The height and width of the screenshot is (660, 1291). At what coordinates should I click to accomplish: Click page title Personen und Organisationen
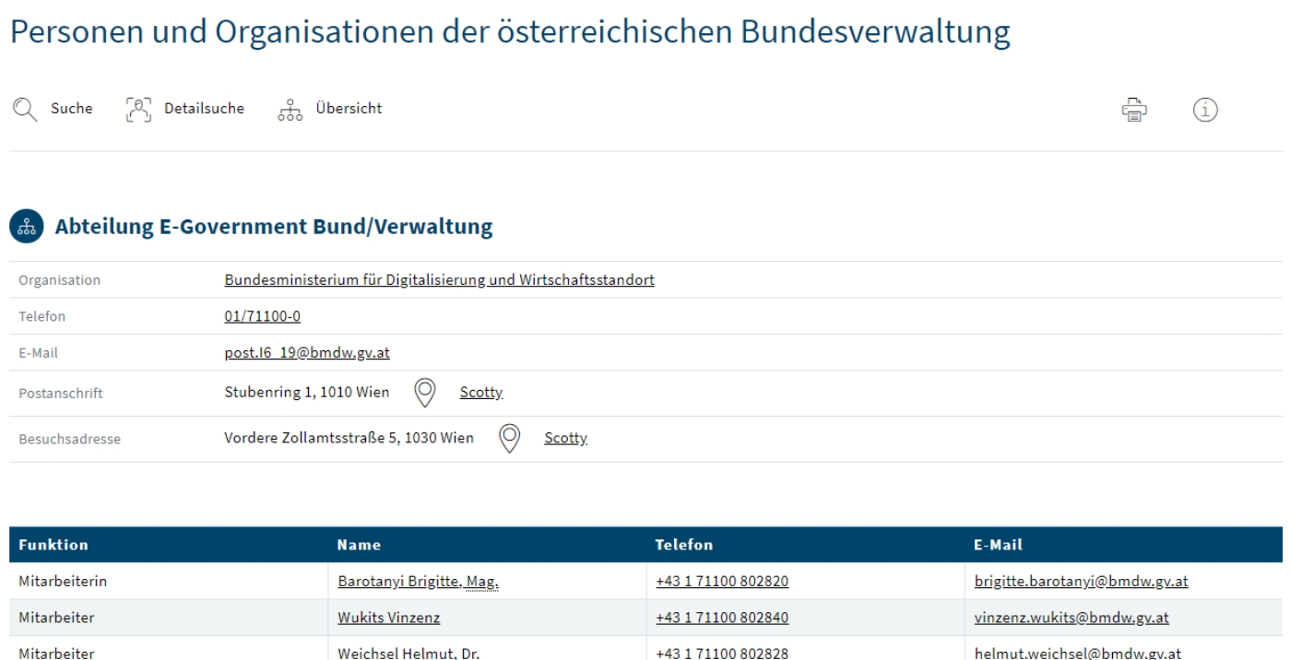509,33
